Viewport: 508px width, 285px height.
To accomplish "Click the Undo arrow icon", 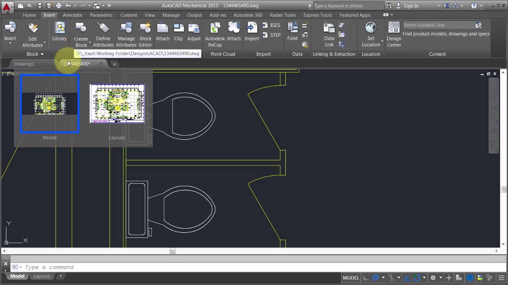I will (68, 6).
